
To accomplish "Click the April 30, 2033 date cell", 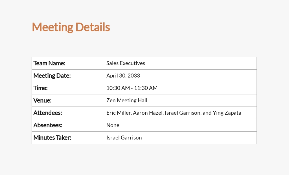I will [x=181, y=76].
